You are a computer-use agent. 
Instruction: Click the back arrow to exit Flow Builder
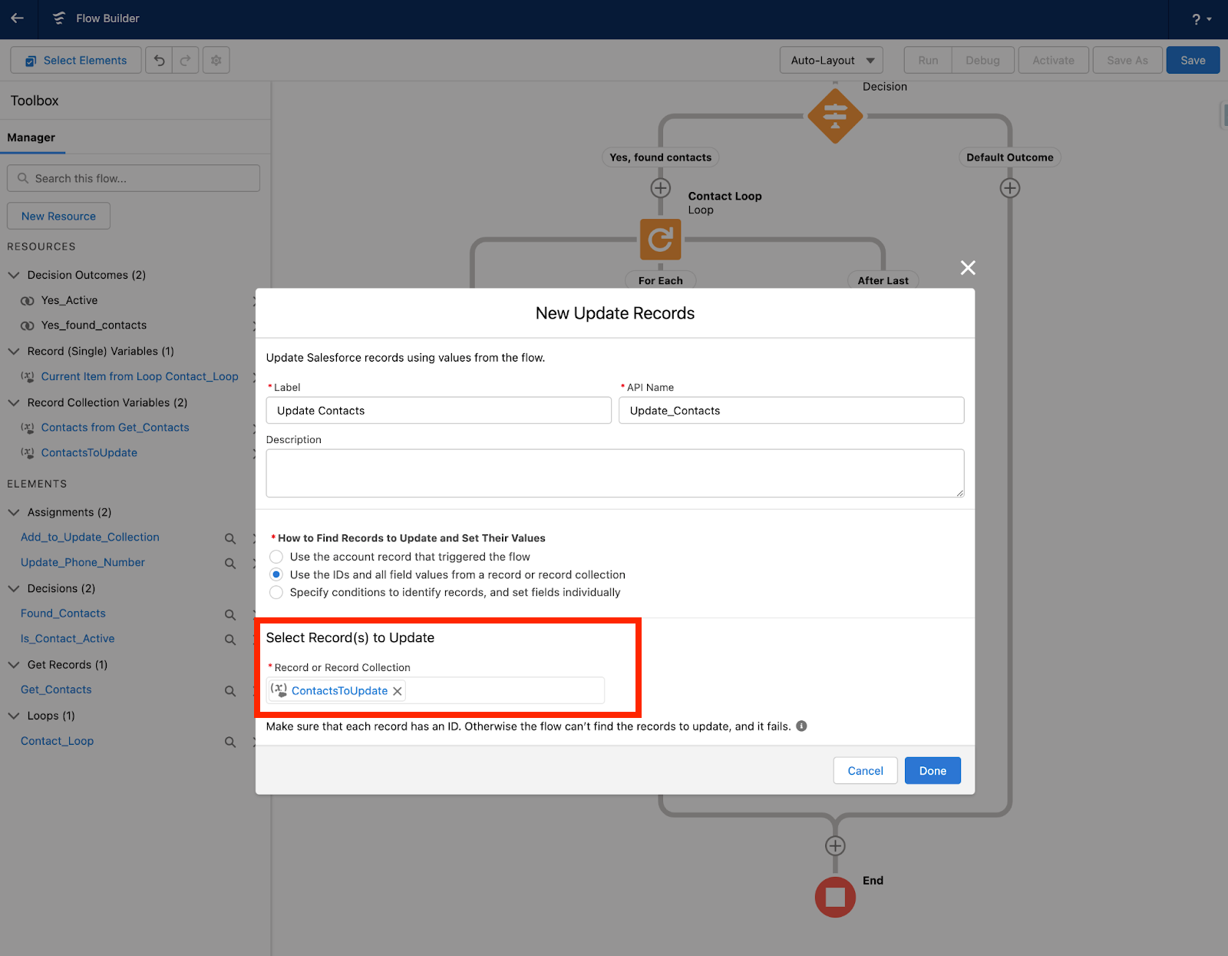pos(18,19)
